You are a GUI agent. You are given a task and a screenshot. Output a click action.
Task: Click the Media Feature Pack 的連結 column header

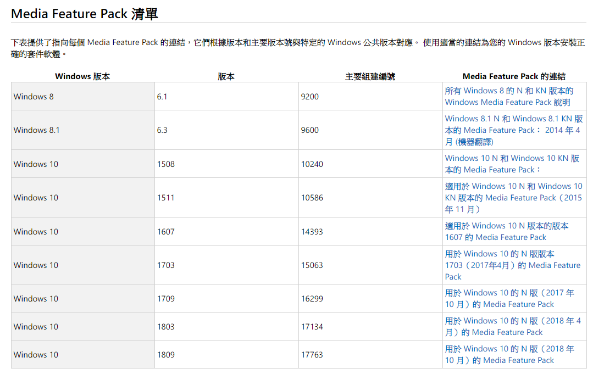pyautogui.click(x=514, y=76)
